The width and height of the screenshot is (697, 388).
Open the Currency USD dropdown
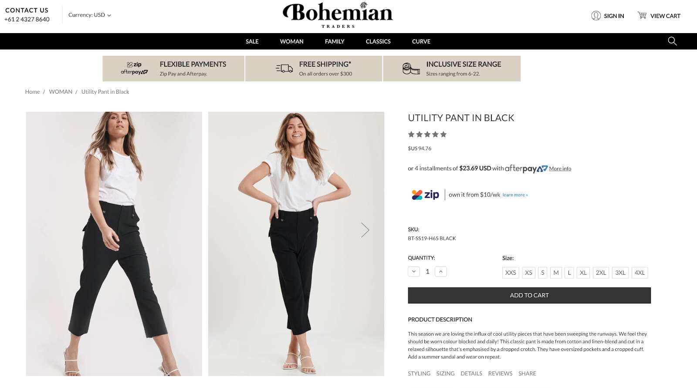pos(90,15)
